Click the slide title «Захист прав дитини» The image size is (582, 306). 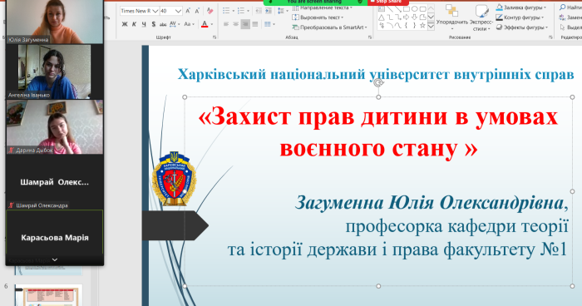tap(378, 132)
